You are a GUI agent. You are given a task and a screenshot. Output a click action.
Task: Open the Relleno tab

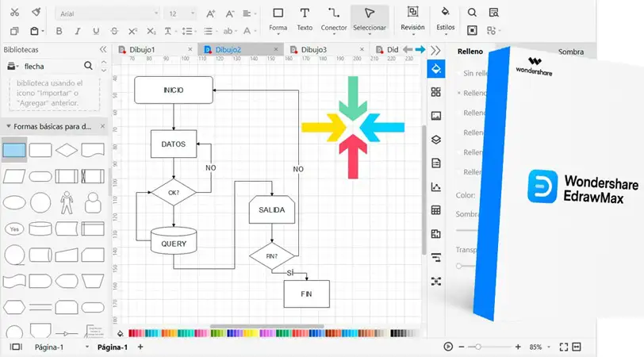[x=470, y=52]
